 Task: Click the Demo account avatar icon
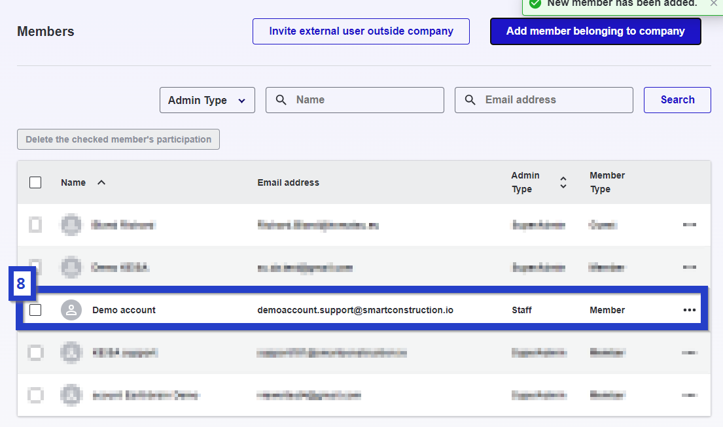pyautogui.click(x=71, y=310)
